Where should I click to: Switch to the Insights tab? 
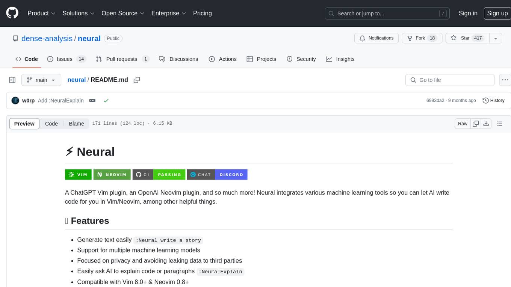click(x=340, y=59)
